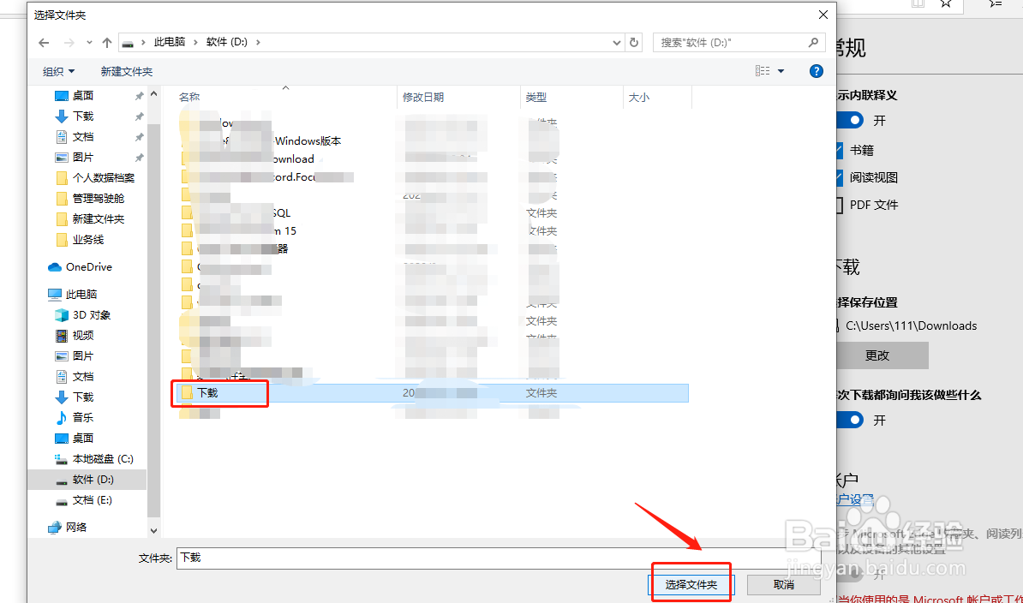Open the 组织 menu
The height and width of the screenshot is (603, 1023).
[x=59, y=71]
